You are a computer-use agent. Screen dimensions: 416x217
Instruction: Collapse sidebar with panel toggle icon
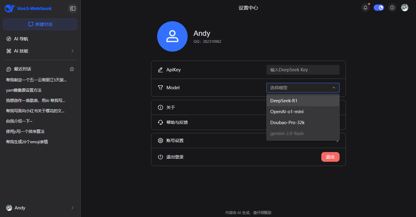[x=73, y=8]
